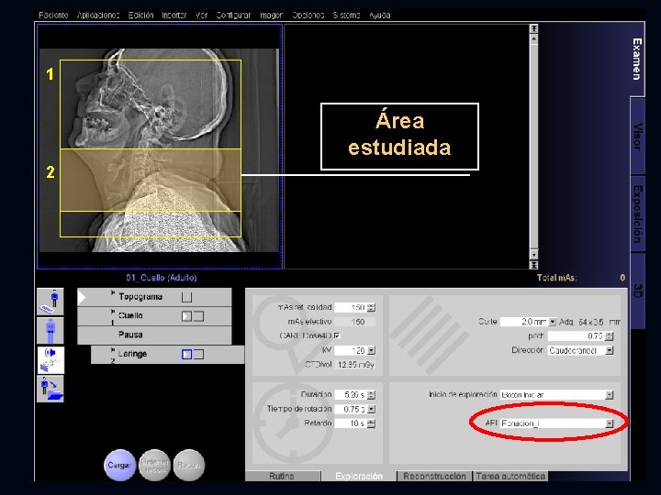Open the Dirección dropdown

click(610, 350)
